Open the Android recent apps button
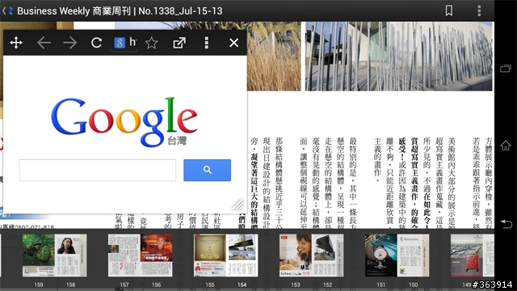517x291 pixels. (506, 69)
